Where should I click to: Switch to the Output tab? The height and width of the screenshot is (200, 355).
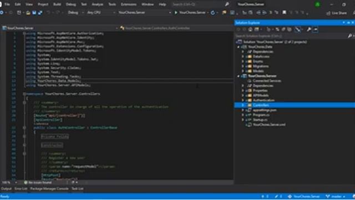(x=6, y=189)
